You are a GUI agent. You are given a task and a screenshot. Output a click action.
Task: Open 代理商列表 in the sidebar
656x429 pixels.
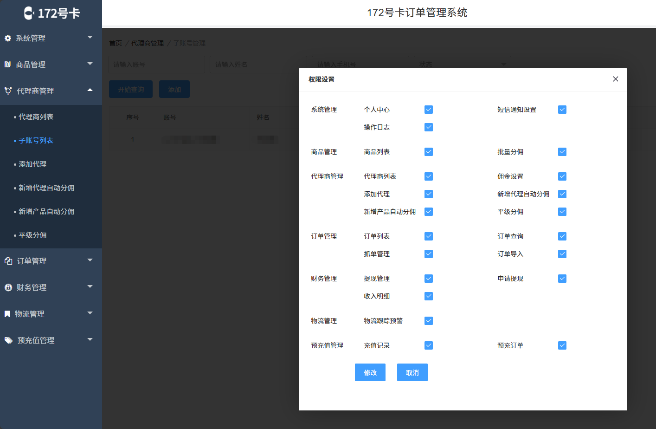[36, 117]
